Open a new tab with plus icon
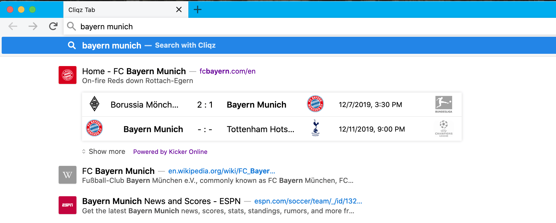Image resolution: width=556 pixels, height=223 pixels. coord(198,10)
